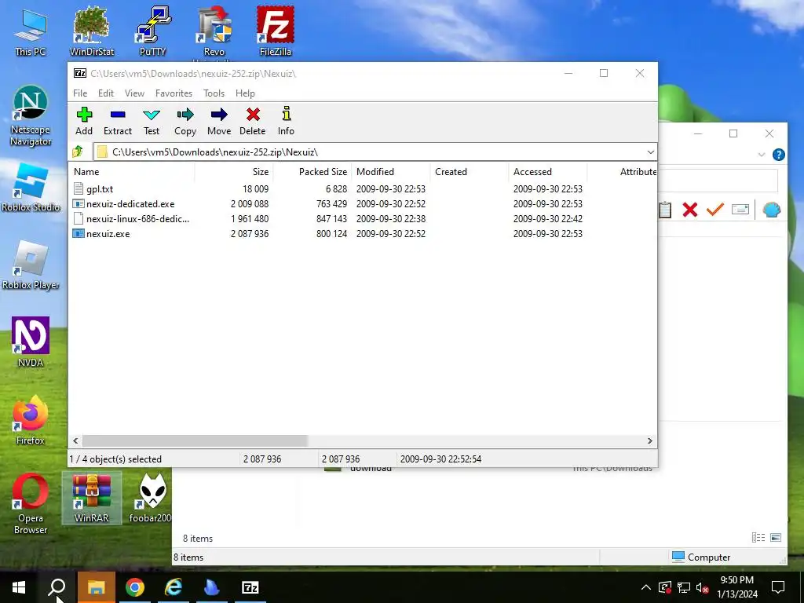The width and height of the screenshot is (804, 603).
Task: Open the Windows Start menu
Action: 19,587
